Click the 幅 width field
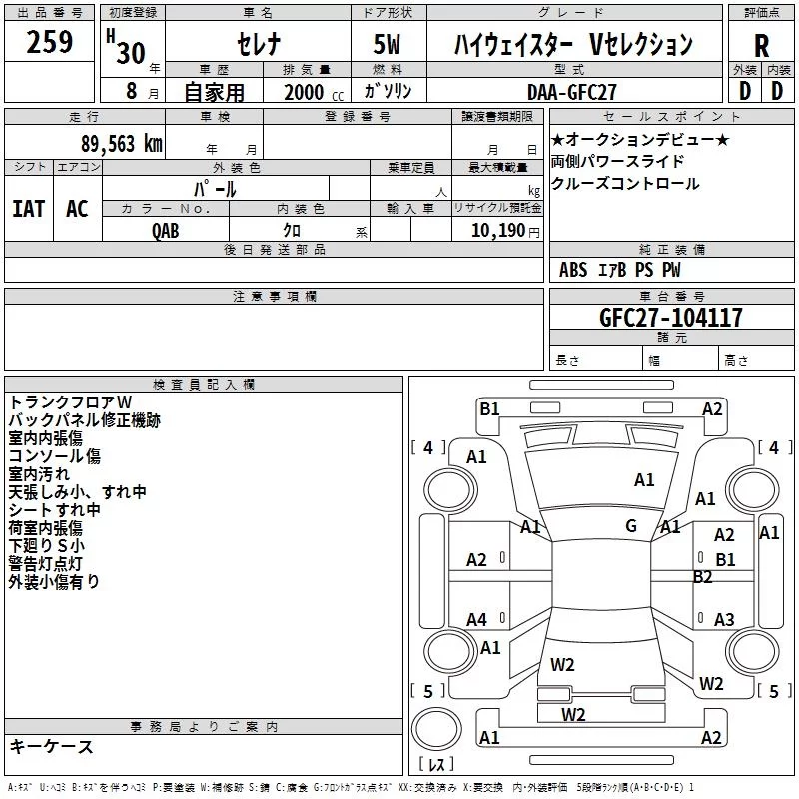The image size is (799, 799). [x=681, y=360]
